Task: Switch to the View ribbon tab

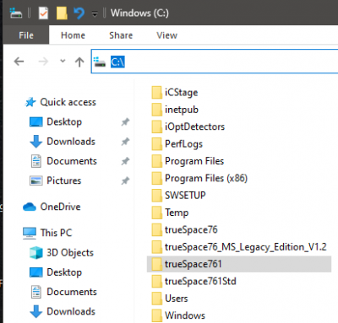Action: click(x=166, y=35)
